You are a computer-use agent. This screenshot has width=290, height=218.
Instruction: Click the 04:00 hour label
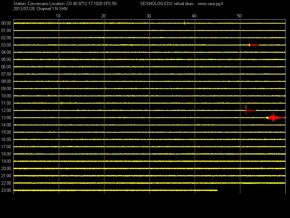6,52
